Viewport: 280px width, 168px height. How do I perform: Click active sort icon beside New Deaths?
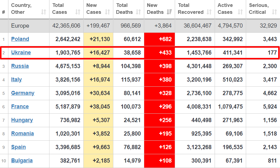click(x=169, y=12)
